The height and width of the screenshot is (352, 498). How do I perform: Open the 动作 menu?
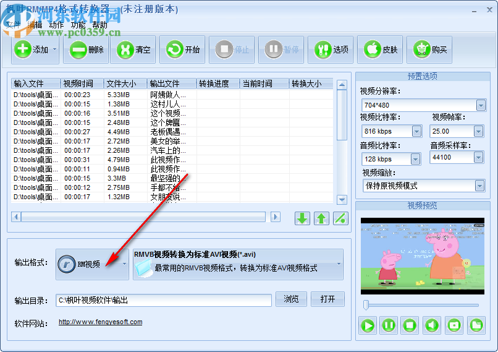(56, 25)
